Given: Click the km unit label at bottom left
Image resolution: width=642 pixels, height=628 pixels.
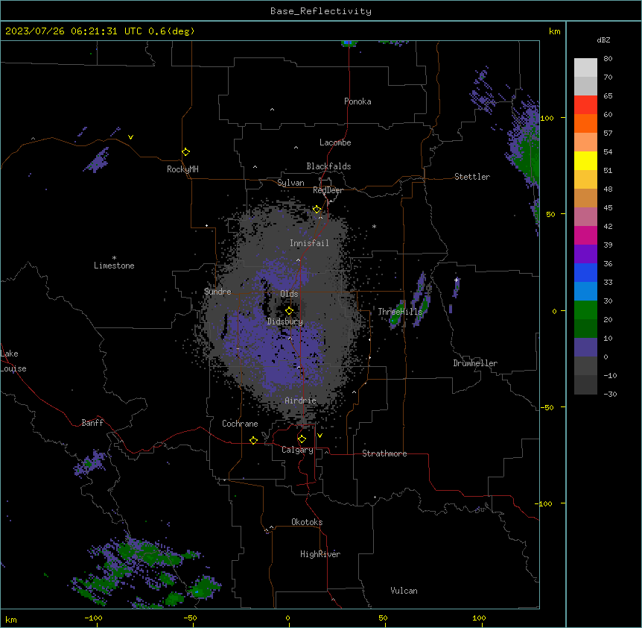Looking at the screenshot, I should pyautogui.click(x=11, y=620).
